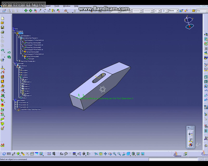This screenshot has width=208, height=166.
Task: Select the 3-axis With Rotary Table Machine.1
Action: click(x=31, y=109)
